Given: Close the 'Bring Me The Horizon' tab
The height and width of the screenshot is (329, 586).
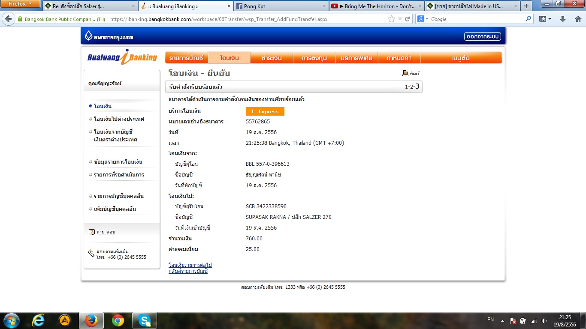Looking at the screenshot, I should coord(420,6).
